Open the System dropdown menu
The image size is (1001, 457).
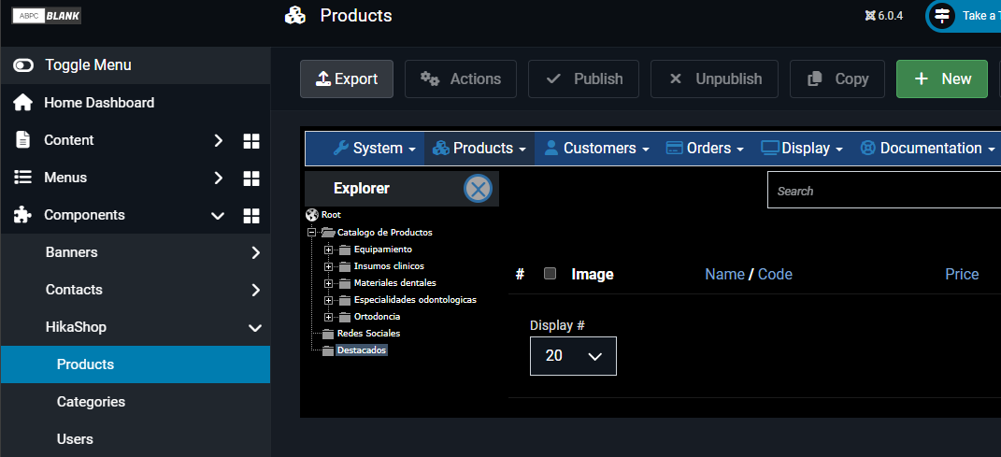click(374, 149)
